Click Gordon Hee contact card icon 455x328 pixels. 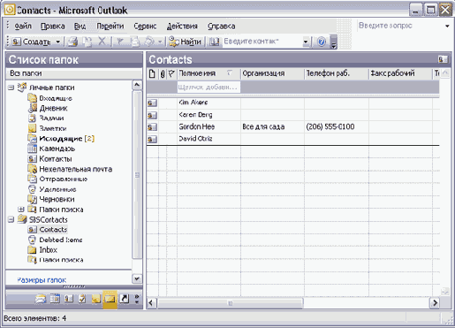[152, 127]
